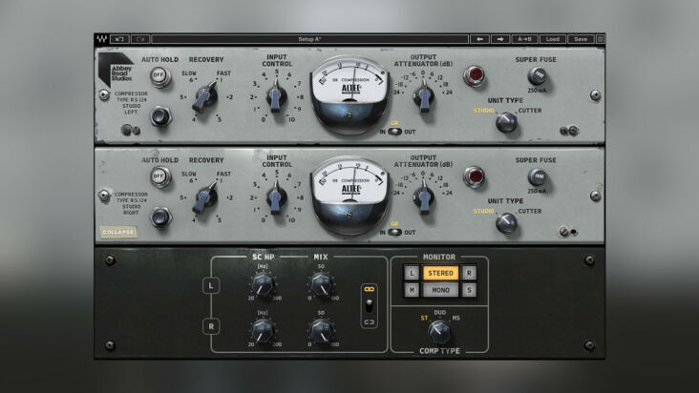Monitor the R channel only
The height and width of the screenshot is (393, 699).
click(469, 273)
